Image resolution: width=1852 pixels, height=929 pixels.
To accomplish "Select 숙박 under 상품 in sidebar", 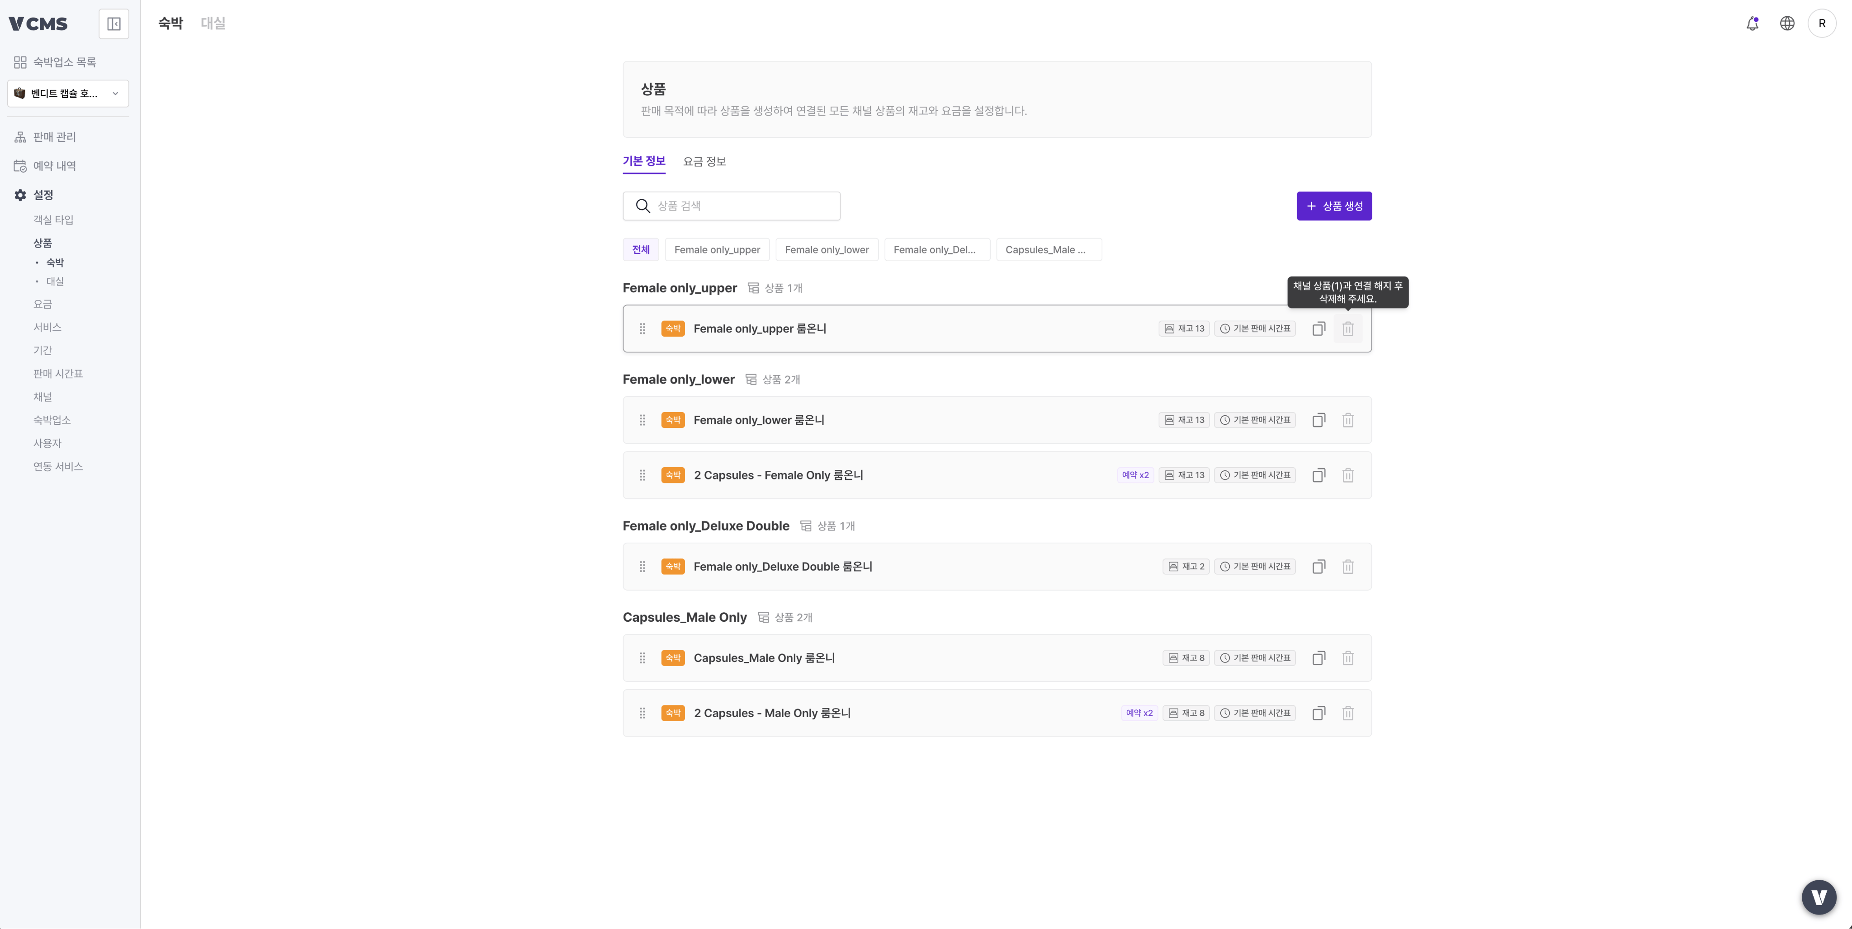I will [x=55, y=263].
